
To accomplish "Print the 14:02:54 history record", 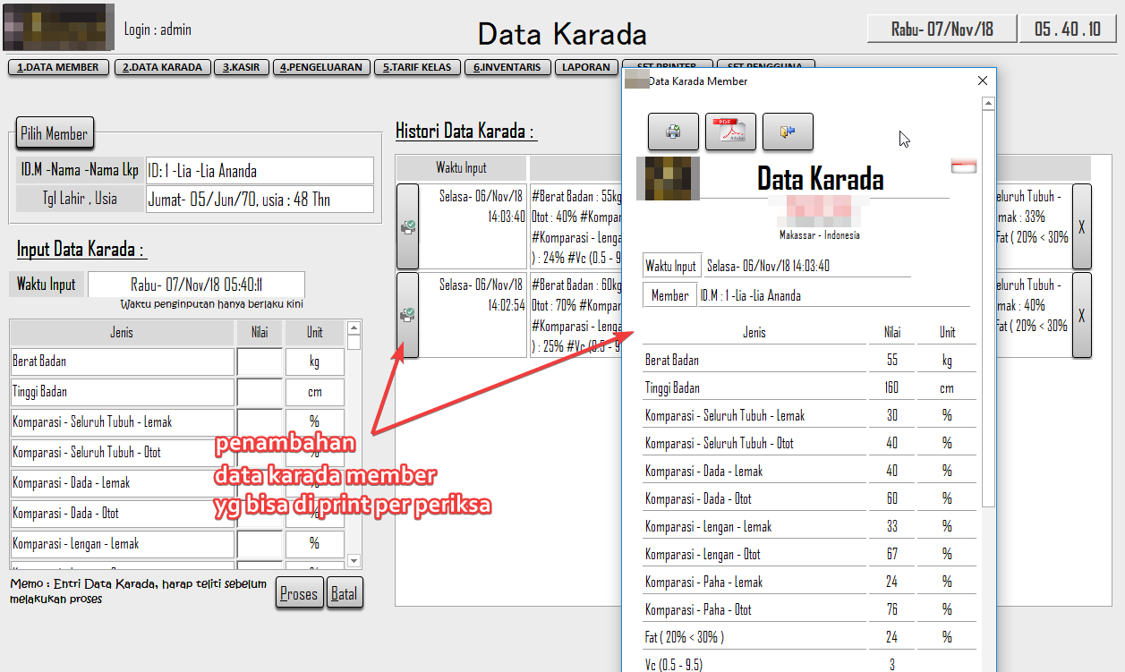I will tap(407, 314).
